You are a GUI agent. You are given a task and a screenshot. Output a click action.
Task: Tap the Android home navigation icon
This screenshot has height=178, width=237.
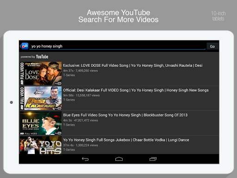[x=119, y=159]
